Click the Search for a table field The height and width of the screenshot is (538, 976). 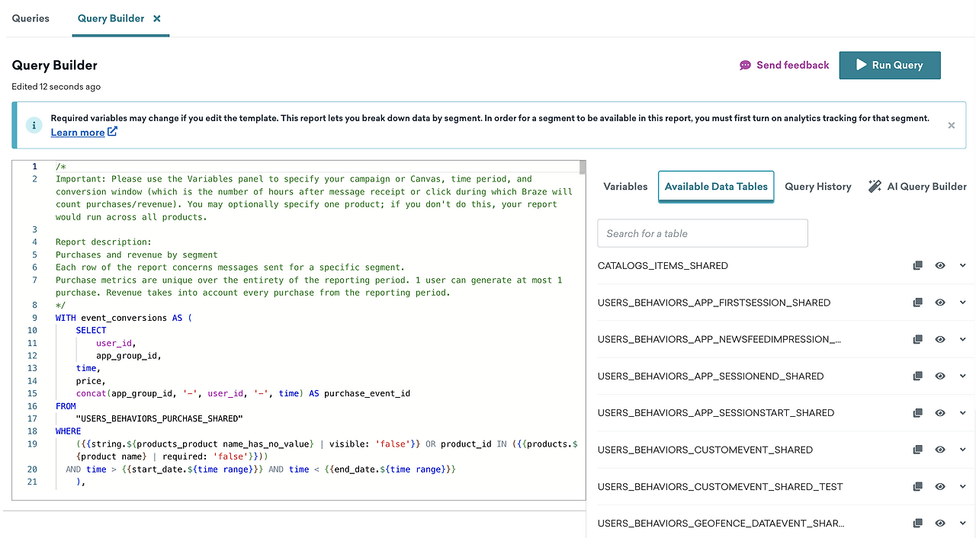point(701,234)
